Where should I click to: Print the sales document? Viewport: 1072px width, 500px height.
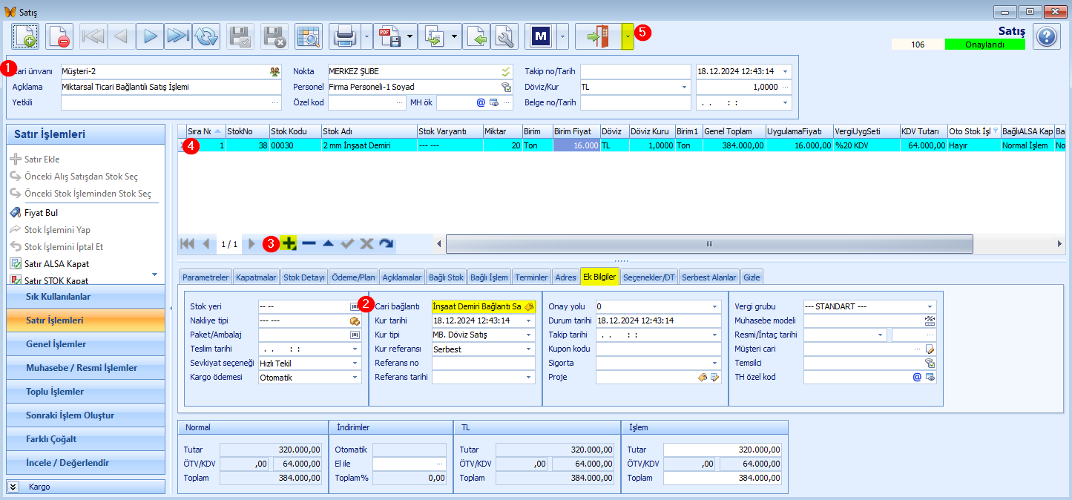click(x=345, y=36)
